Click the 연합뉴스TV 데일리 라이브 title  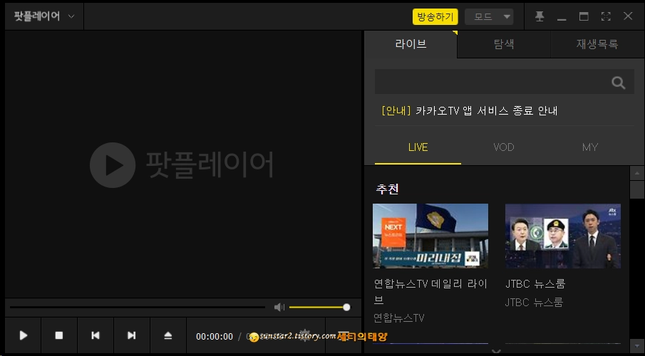(x=430, y=292)
